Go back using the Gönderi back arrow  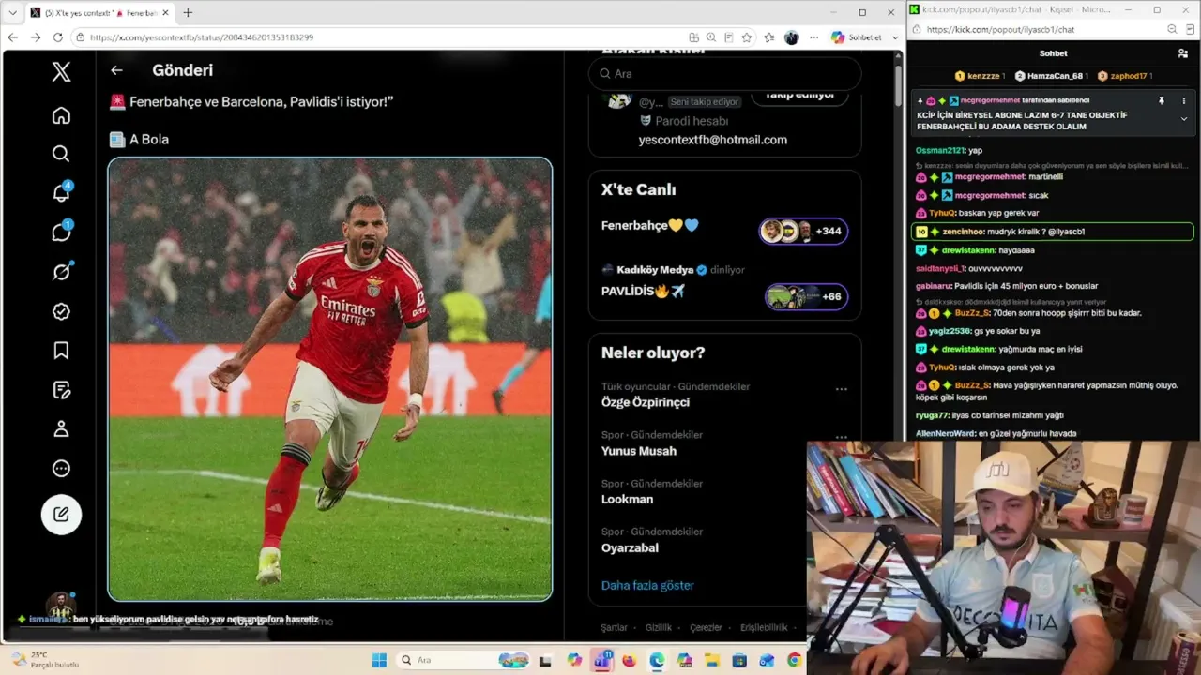click(x=116, y=70)
